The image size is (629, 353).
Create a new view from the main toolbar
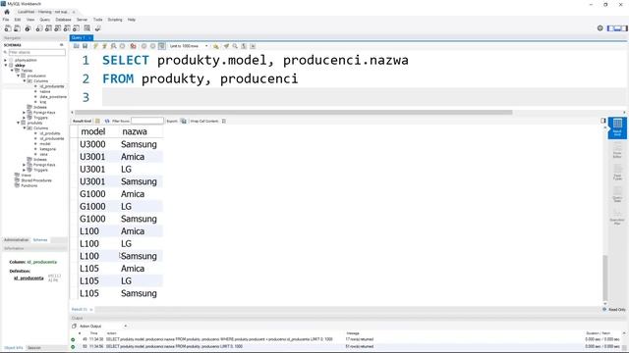pos(58,28)
